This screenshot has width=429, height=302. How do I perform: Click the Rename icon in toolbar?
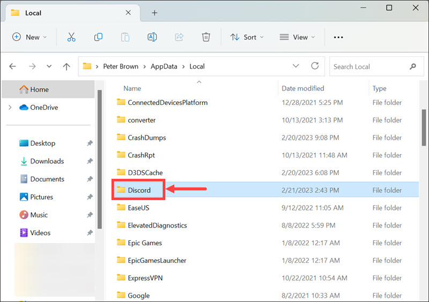pos(152,37)
